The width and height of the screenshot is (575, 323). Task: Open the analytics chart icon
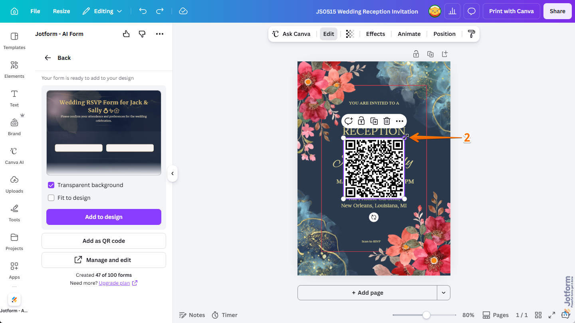[452, 11]
